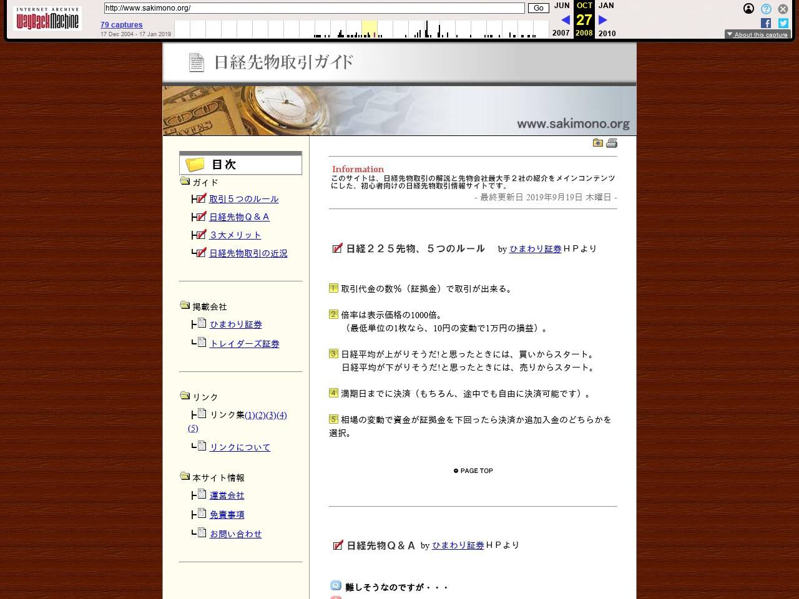Click the OCT 27 capture date

click(x=584, y=19)
